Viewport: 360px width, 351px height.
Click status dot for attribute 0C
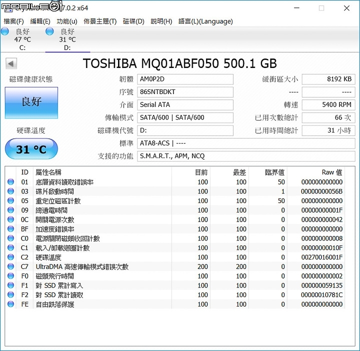click(10, 219)
